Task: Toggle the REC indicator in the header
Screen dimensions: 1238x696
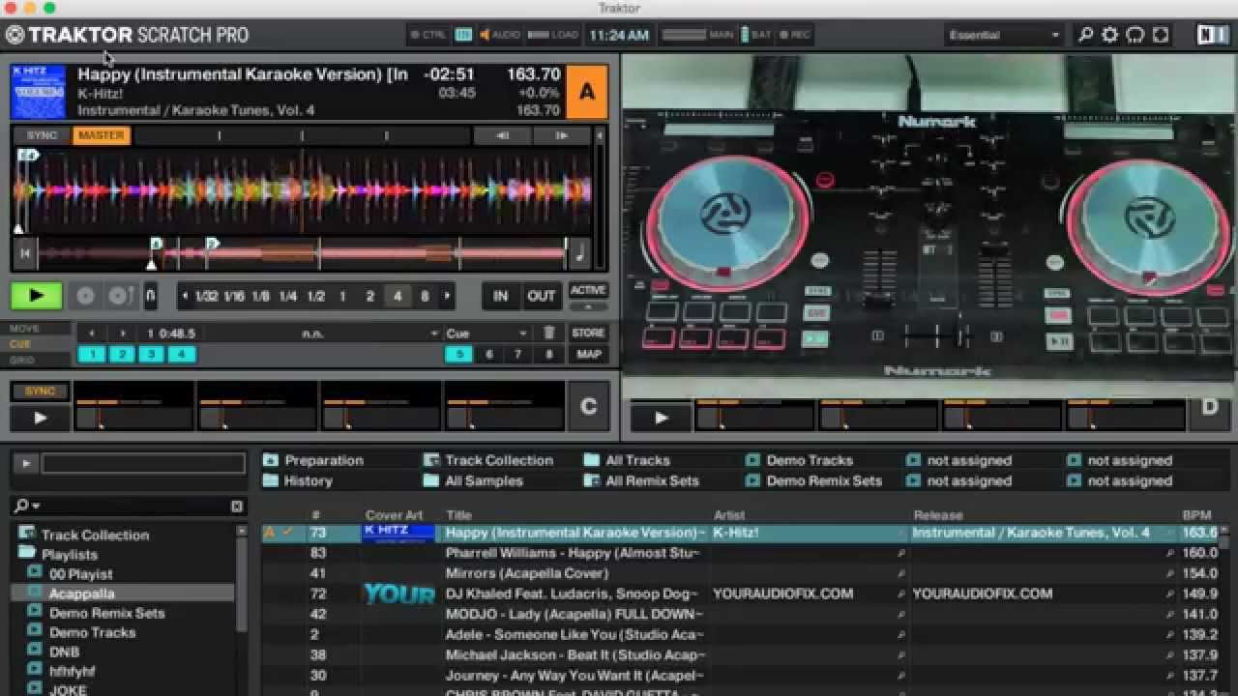Action: click(795, 35)
